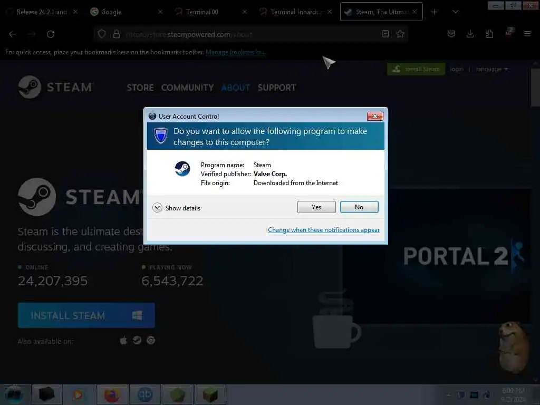Open Change when these notifications appear link
The image size is (540, 405).
click(324, 230)
